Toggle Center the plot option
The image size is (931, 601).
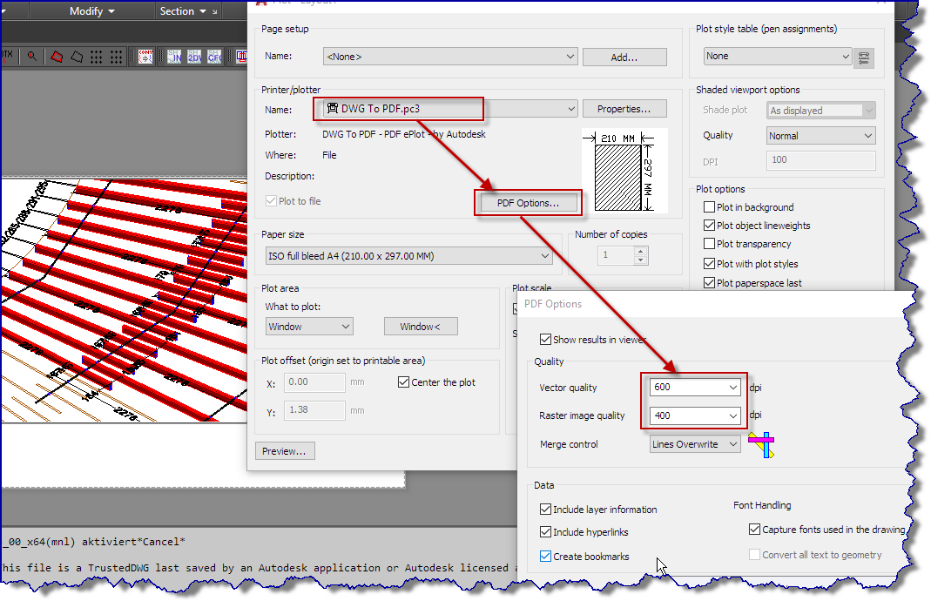tap(403, 382)
